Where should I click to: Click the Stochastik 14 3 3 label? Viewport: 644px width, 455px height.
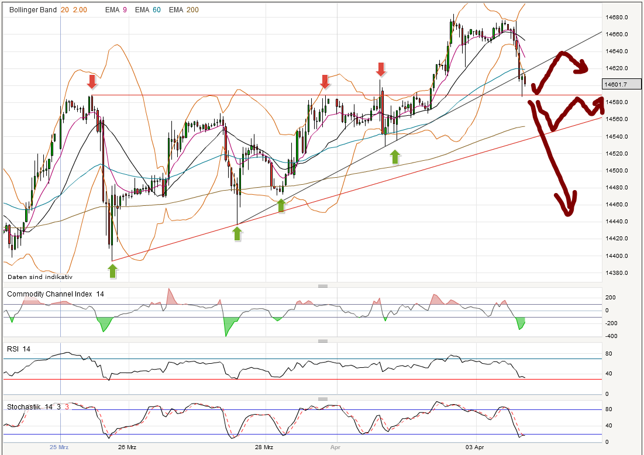click(x=38, y=407)
